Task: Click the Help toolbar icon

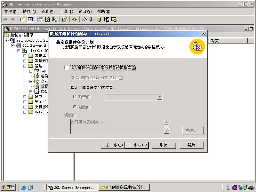Action: click(65, 19)
